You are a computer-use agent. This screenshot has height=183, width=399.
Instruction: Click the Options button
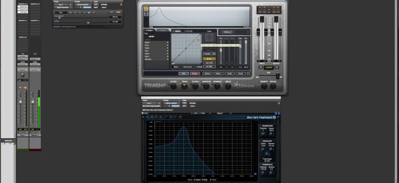[x=207, y=73]
